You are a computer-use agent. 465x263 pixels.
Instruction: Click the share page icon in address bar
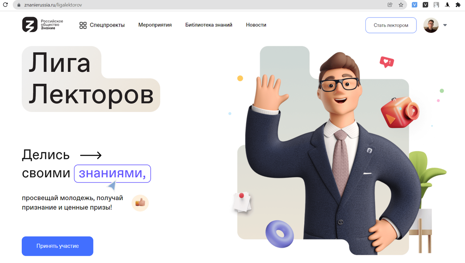coord(390,5)
